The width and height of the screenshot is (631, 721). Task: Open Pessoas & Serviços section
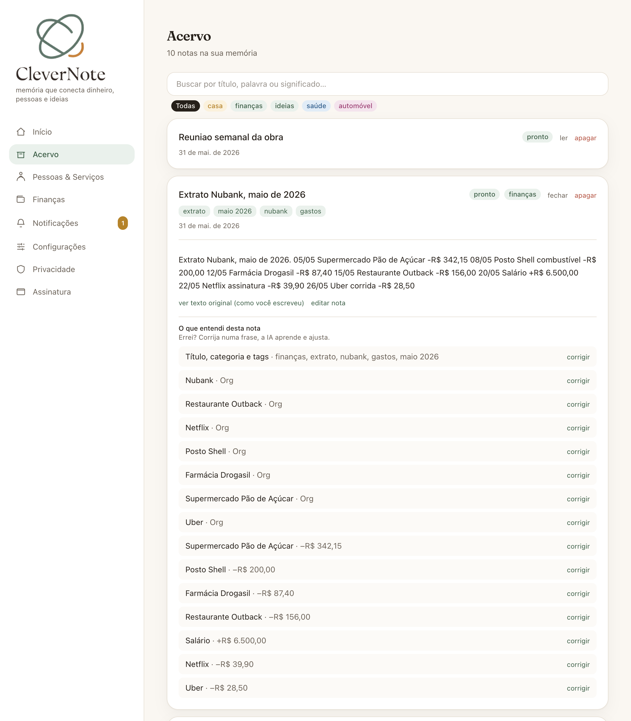click(72, 177)
